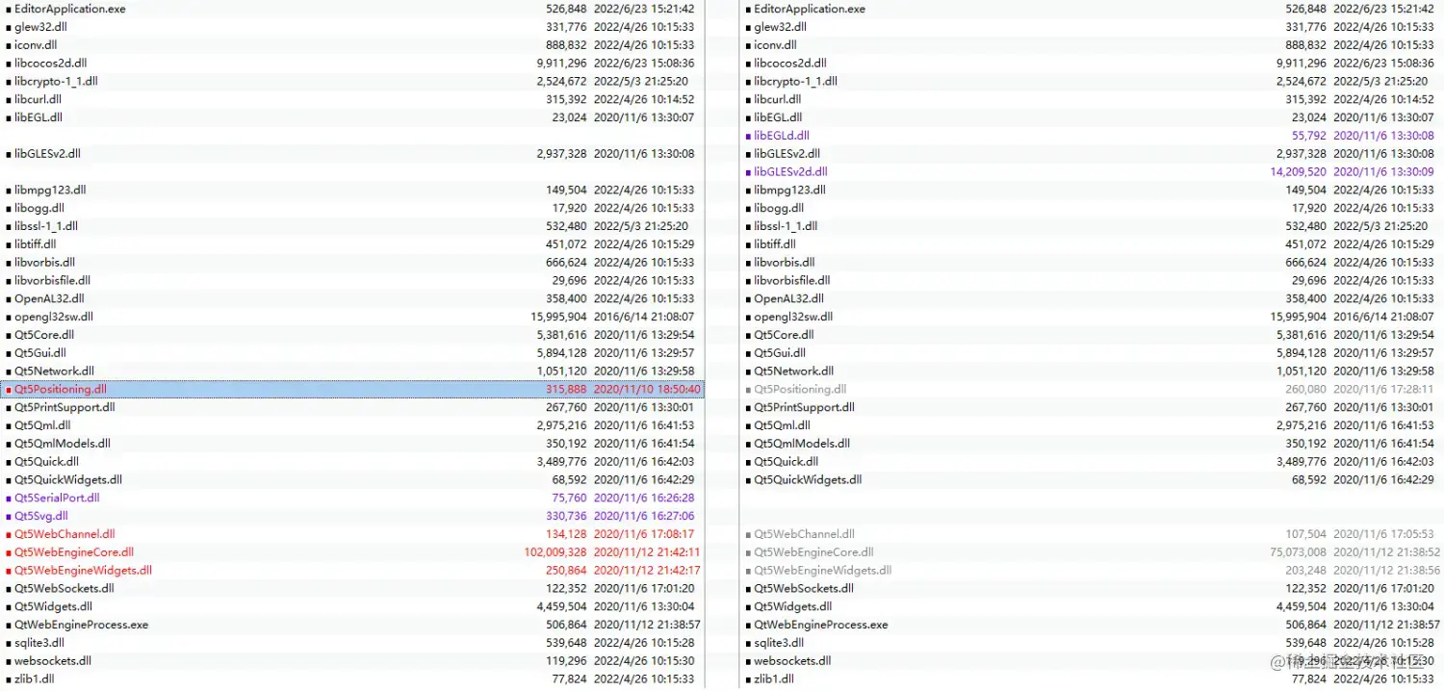Image resolution: width=1444 pixels, height=691 pixels.
Task: Select websockets.dll in the left pane
Action: pyautogui.click(x=52, y=661)
